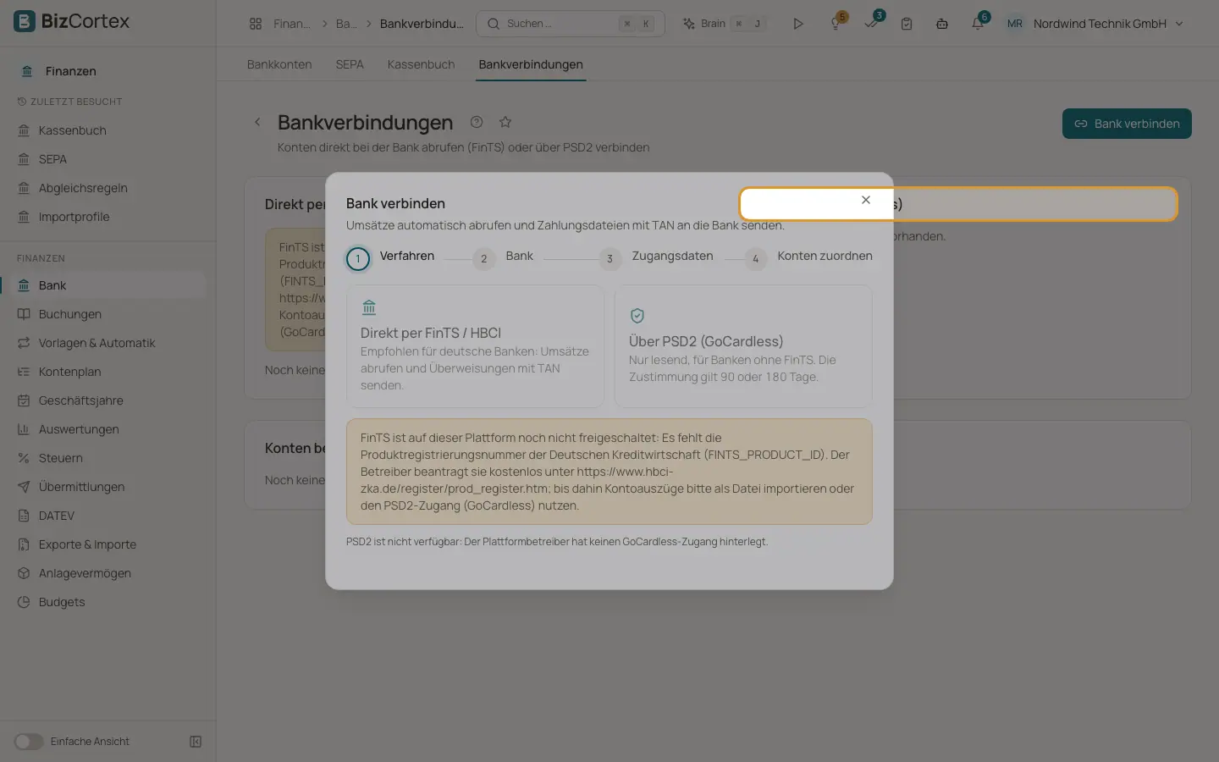The width and height of the screenshot is (1219, 762).
Task: Open the lightbulb suggestions icon
Action: (836, 24)
